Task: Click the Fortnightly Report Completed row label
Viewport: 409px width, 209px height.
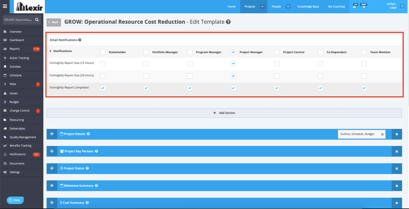Action: point(69,87)
